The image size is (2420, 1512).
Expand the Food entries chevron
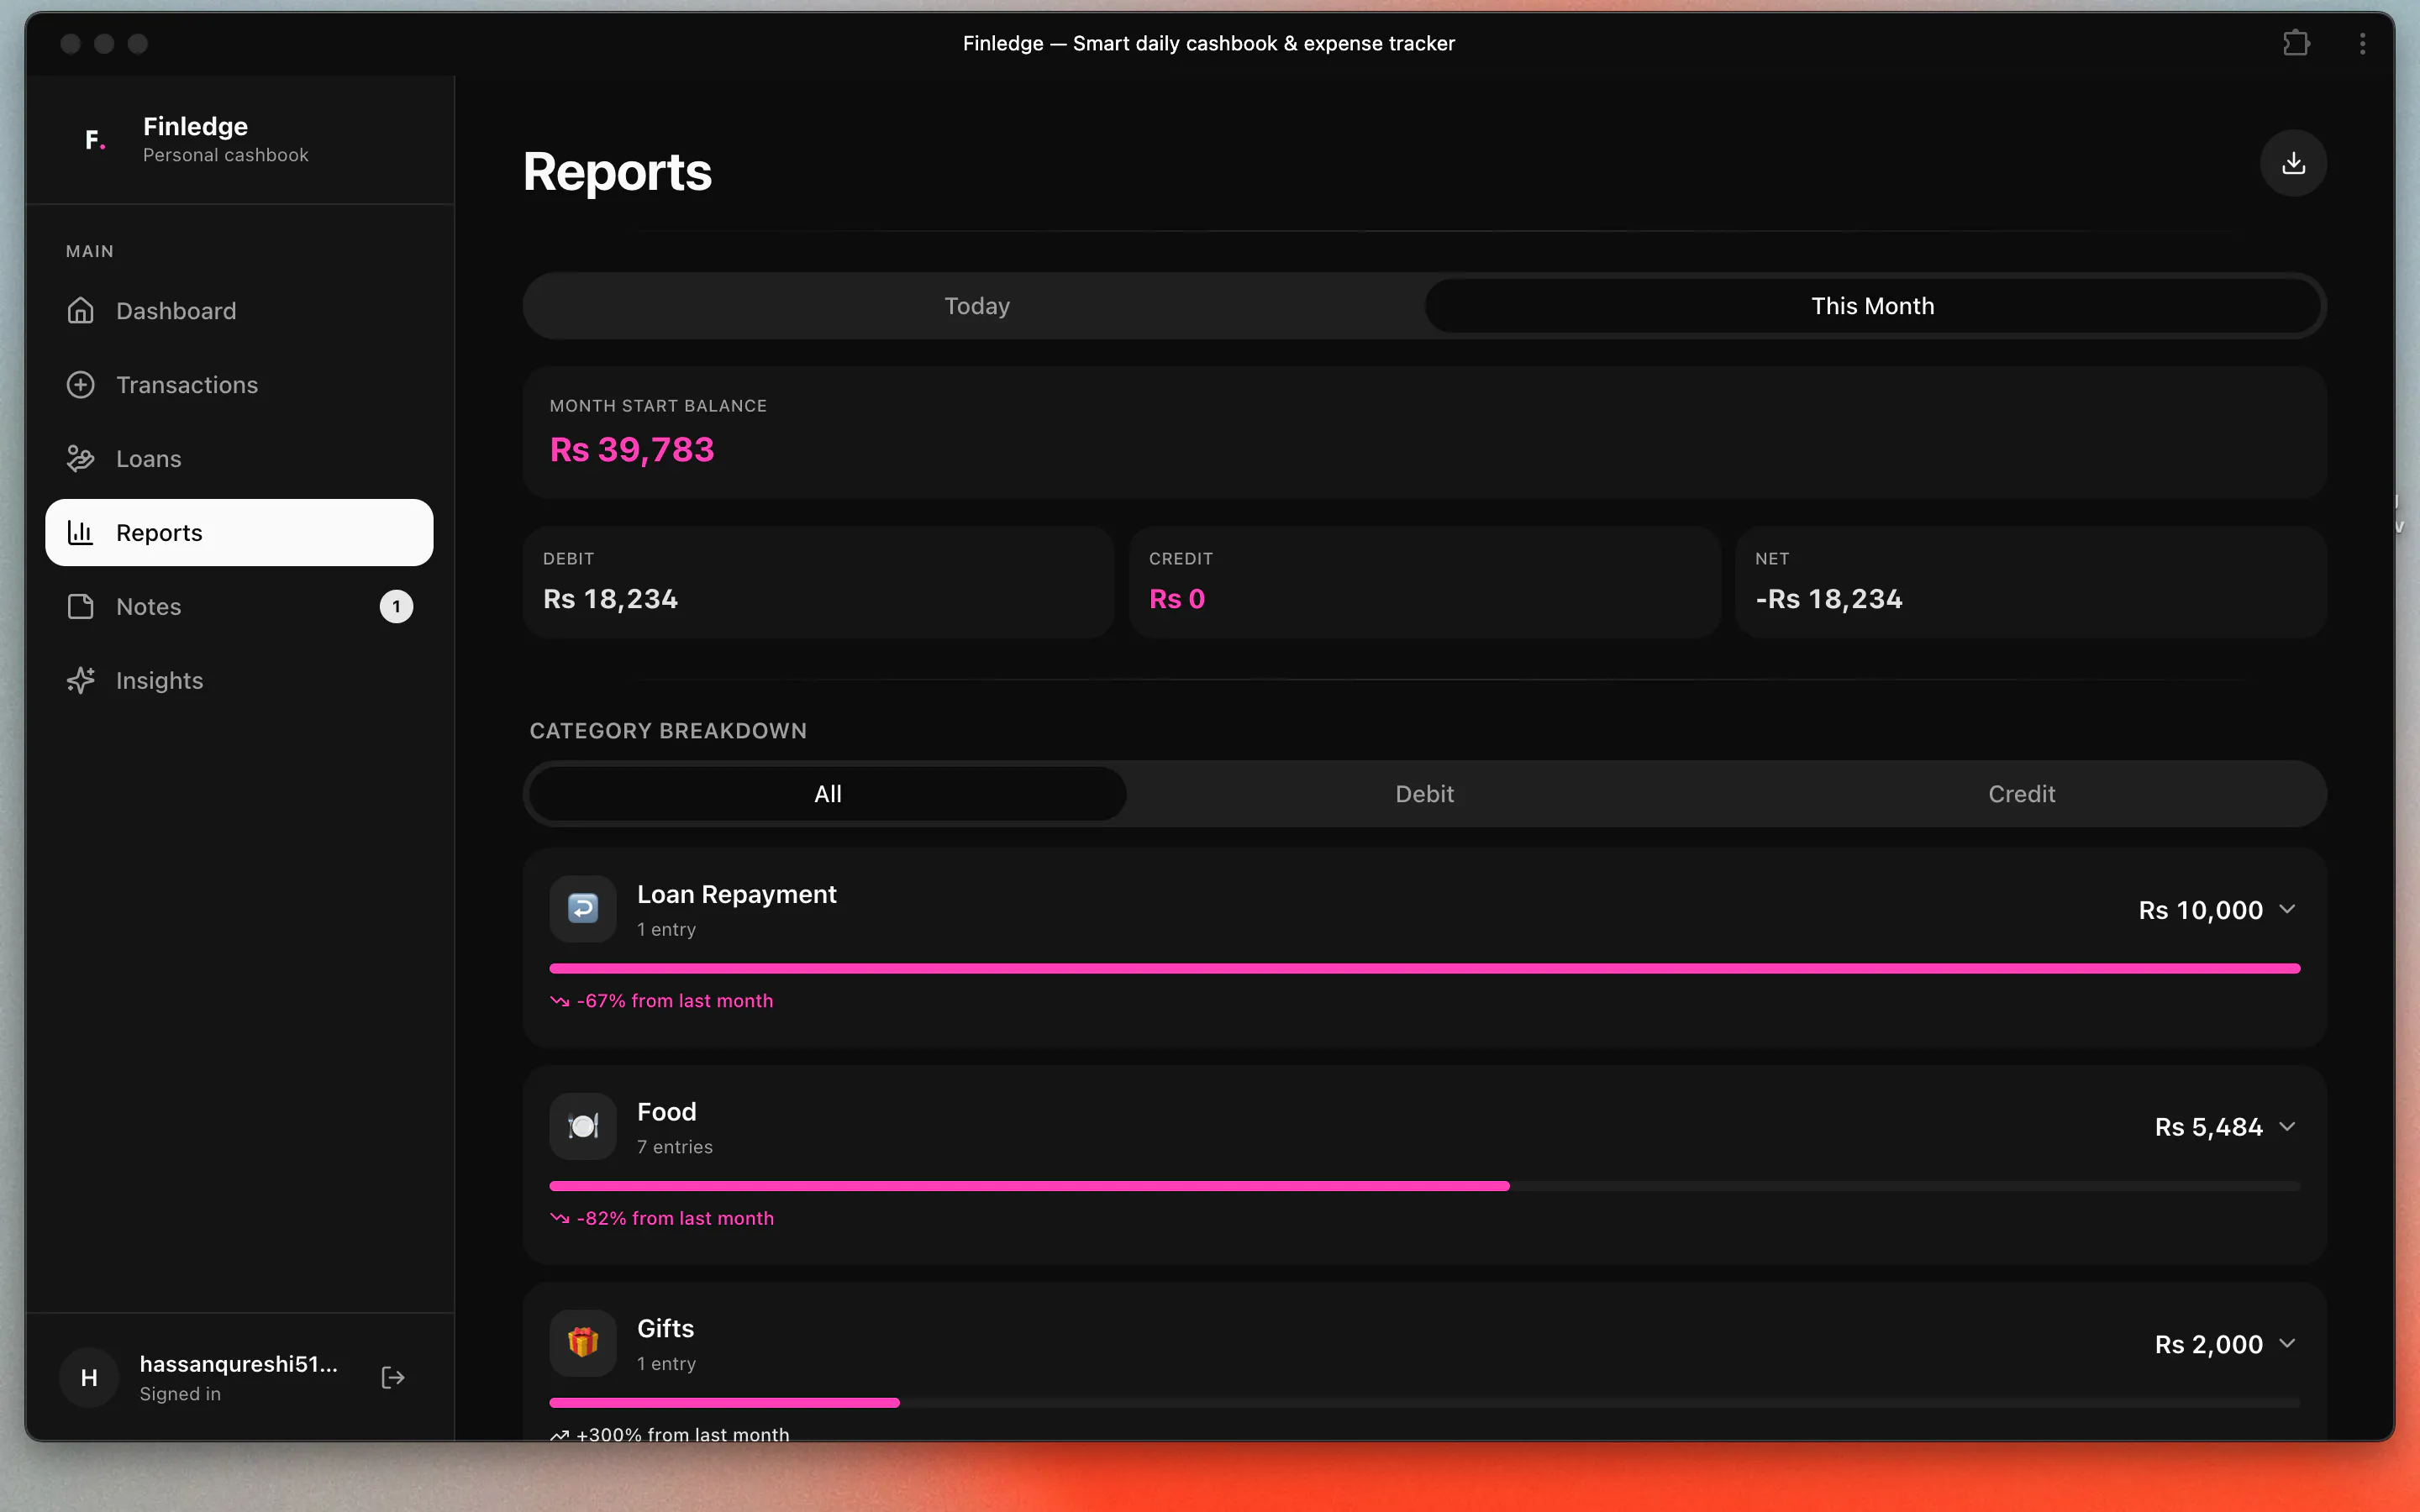[x=2287, y=1126]
